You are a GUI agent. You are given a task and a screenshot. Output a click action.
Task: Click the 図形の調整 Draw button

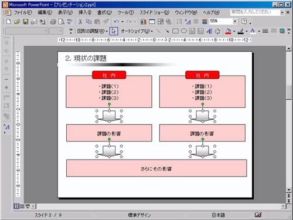point(92,31)
